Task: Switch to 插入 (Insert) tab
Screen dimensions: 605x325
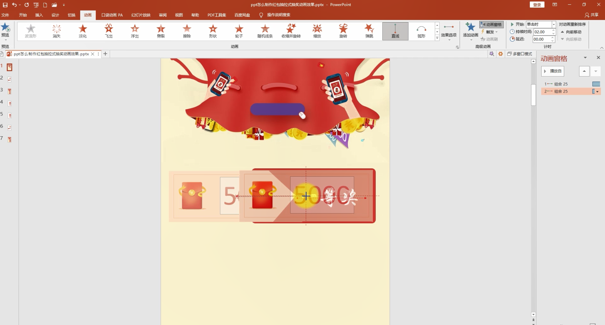Action: coord(39,15)
